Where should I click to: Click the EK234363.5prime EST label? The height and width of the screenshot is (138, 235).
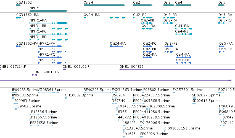127,90
